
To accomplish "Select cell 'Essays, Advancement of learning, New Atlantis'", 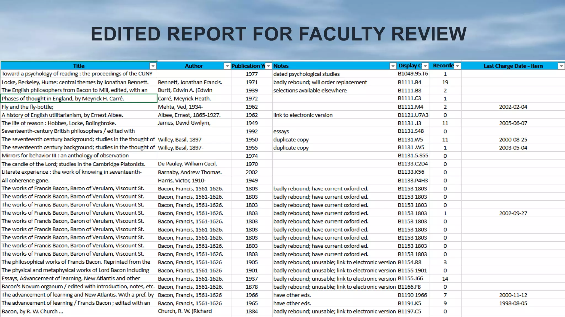I will 79,278.
